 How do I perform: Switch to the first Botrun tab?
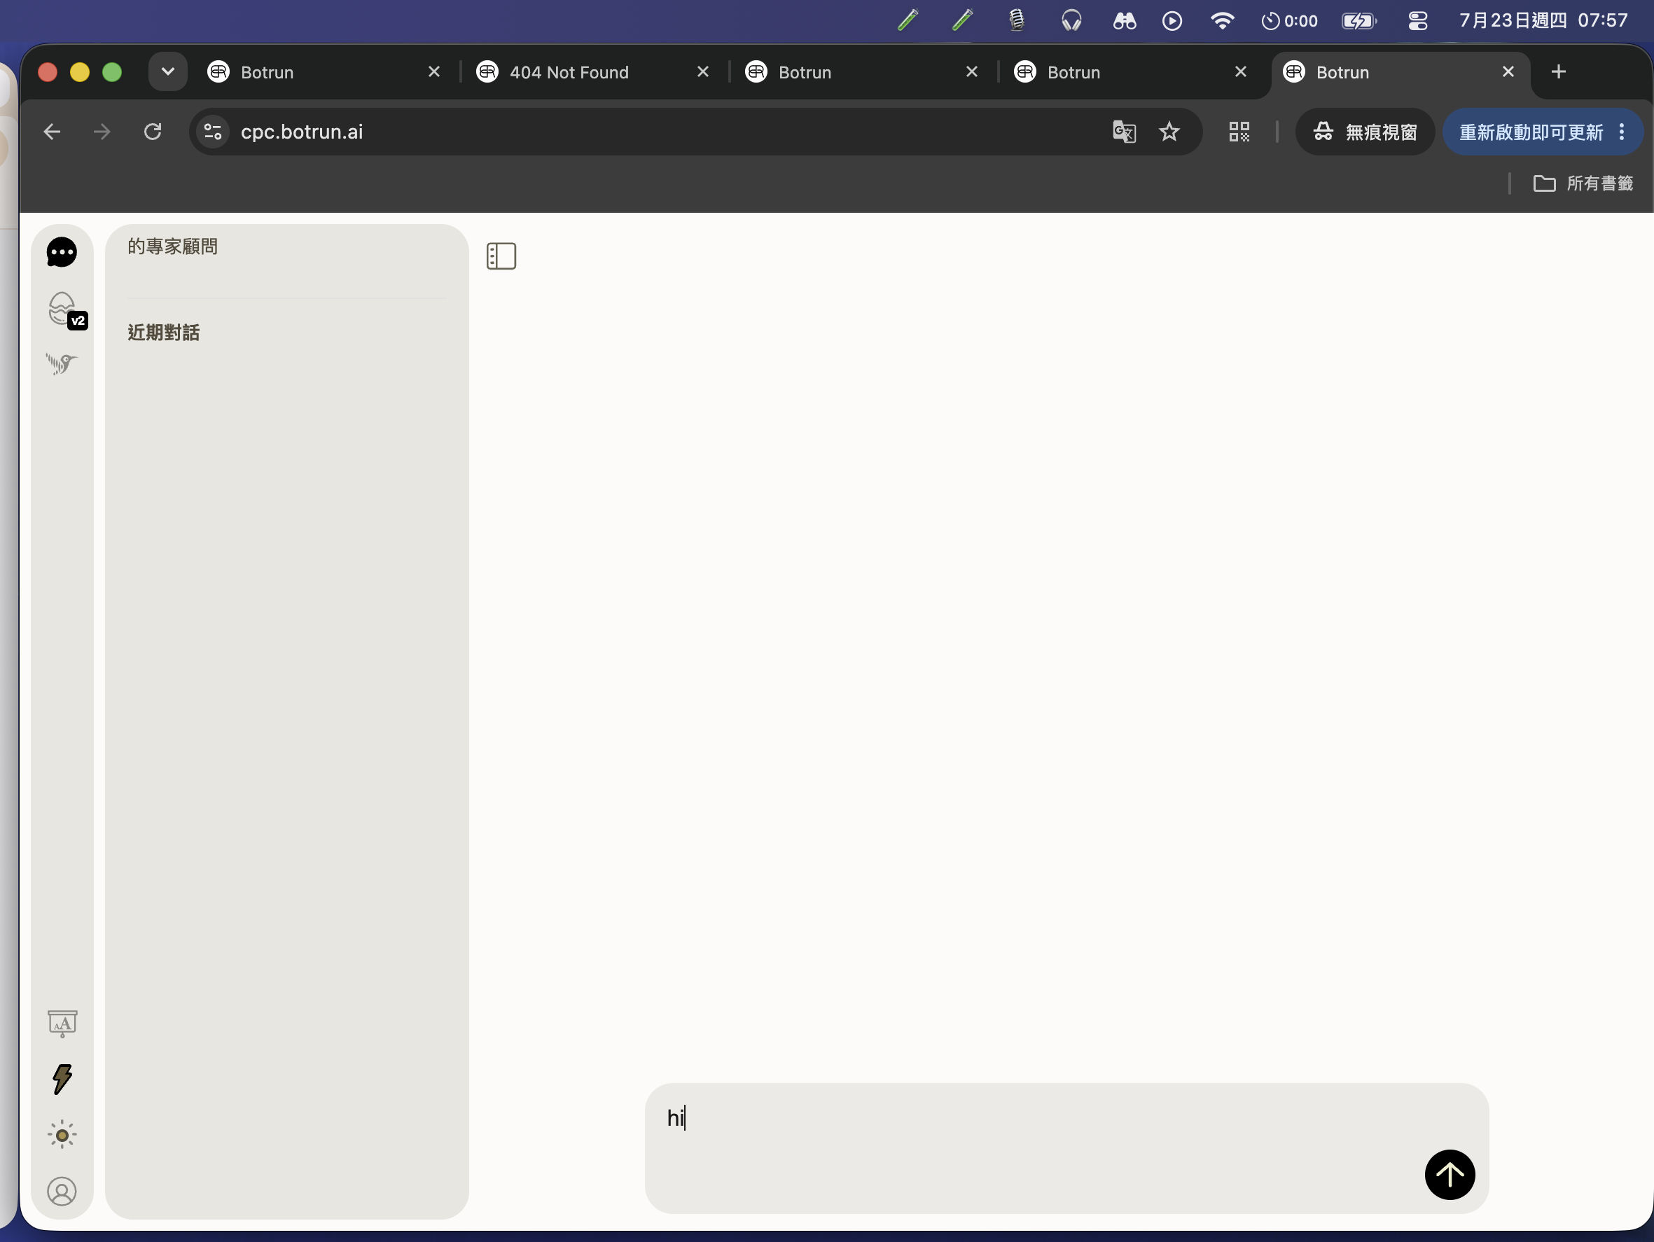(324, 72)
